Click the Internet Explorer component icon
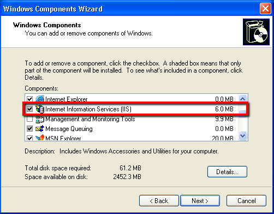This screenshot has height=214, width=274. [40, 99]
